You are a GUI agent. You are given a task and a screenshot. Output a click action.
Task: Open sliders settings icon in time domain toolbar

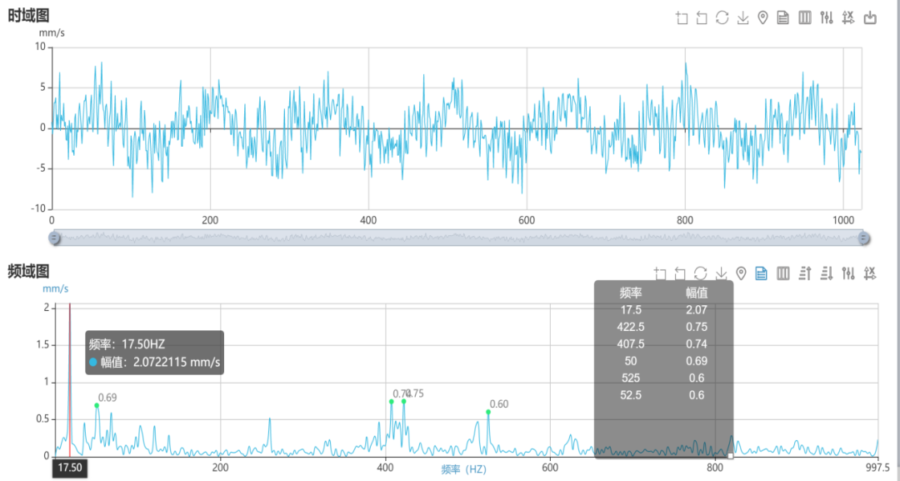(827, 18)
